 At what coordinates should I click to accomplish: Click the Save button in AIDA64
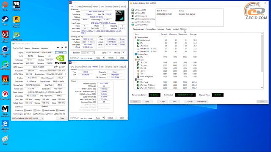pos(174,101)
